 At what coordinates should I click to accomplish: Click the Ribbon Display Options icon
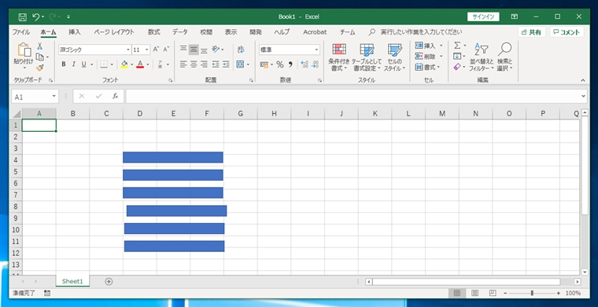tap(515, 16)
